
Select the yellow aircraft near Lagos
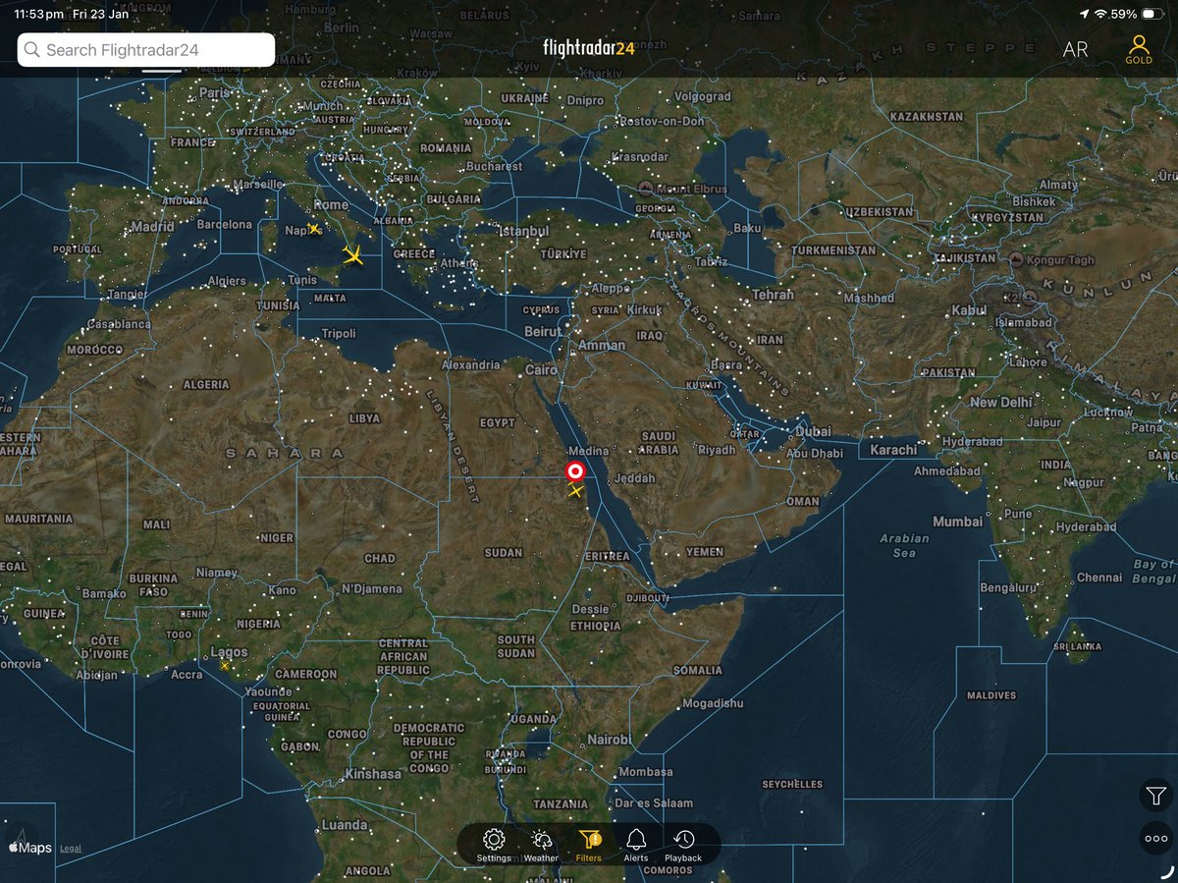point(225,666)
